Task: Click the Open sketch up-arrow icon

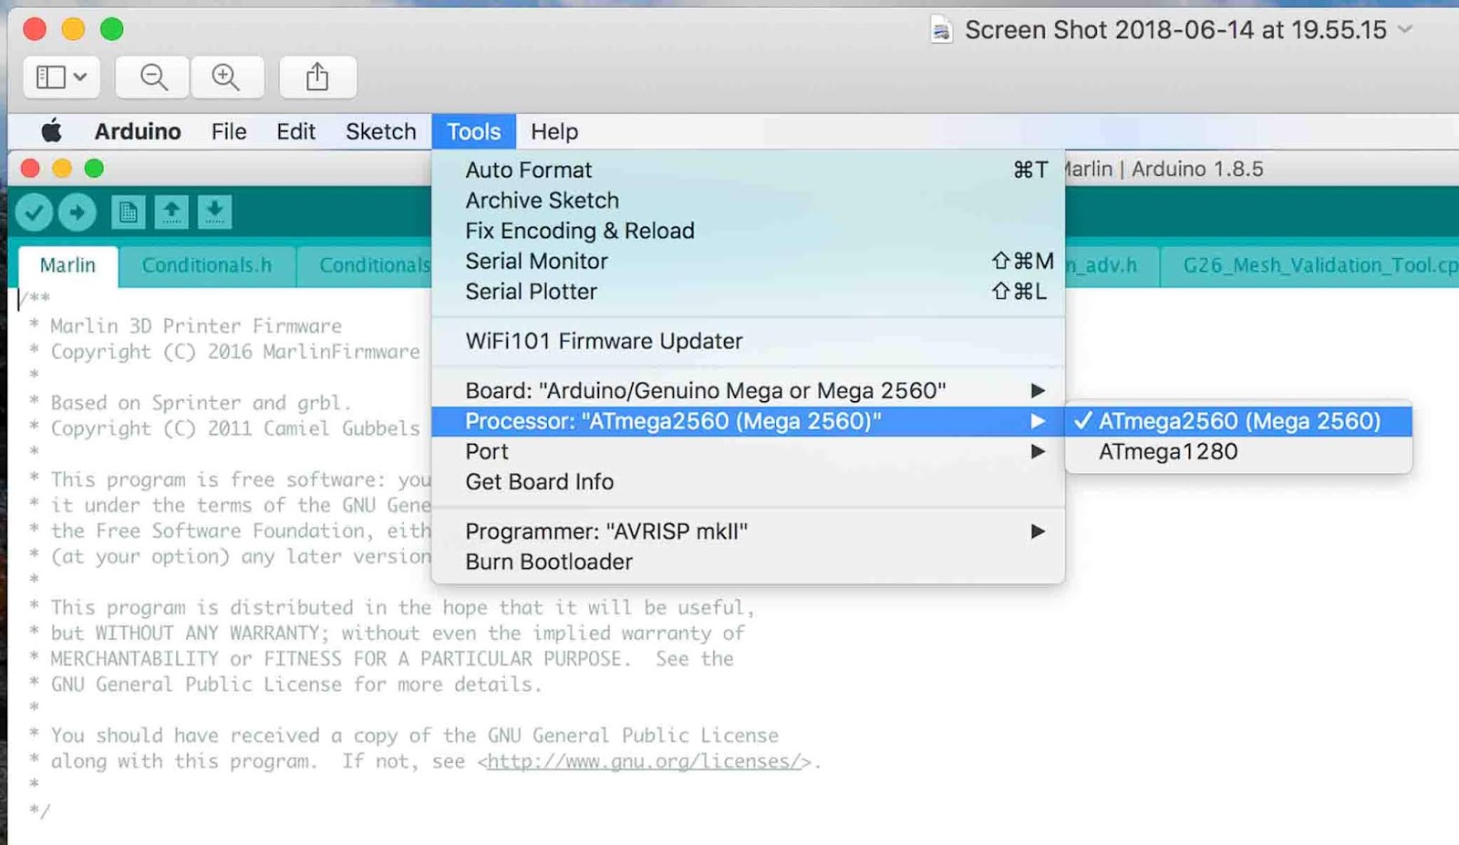Action: (x=171, y=212)
